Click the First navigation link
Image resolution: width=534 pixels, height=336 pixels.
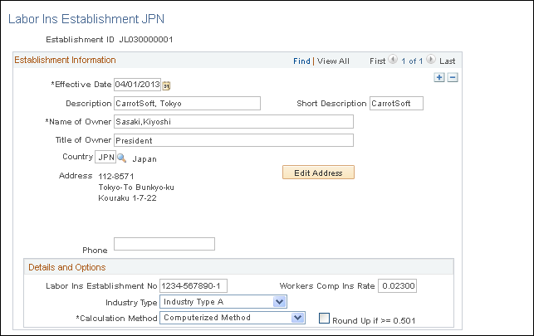pyautogui.click(x=377, y=61)
